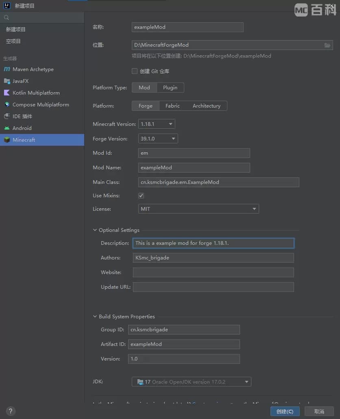
Task: Click the Description field
Action: point(214,243)
